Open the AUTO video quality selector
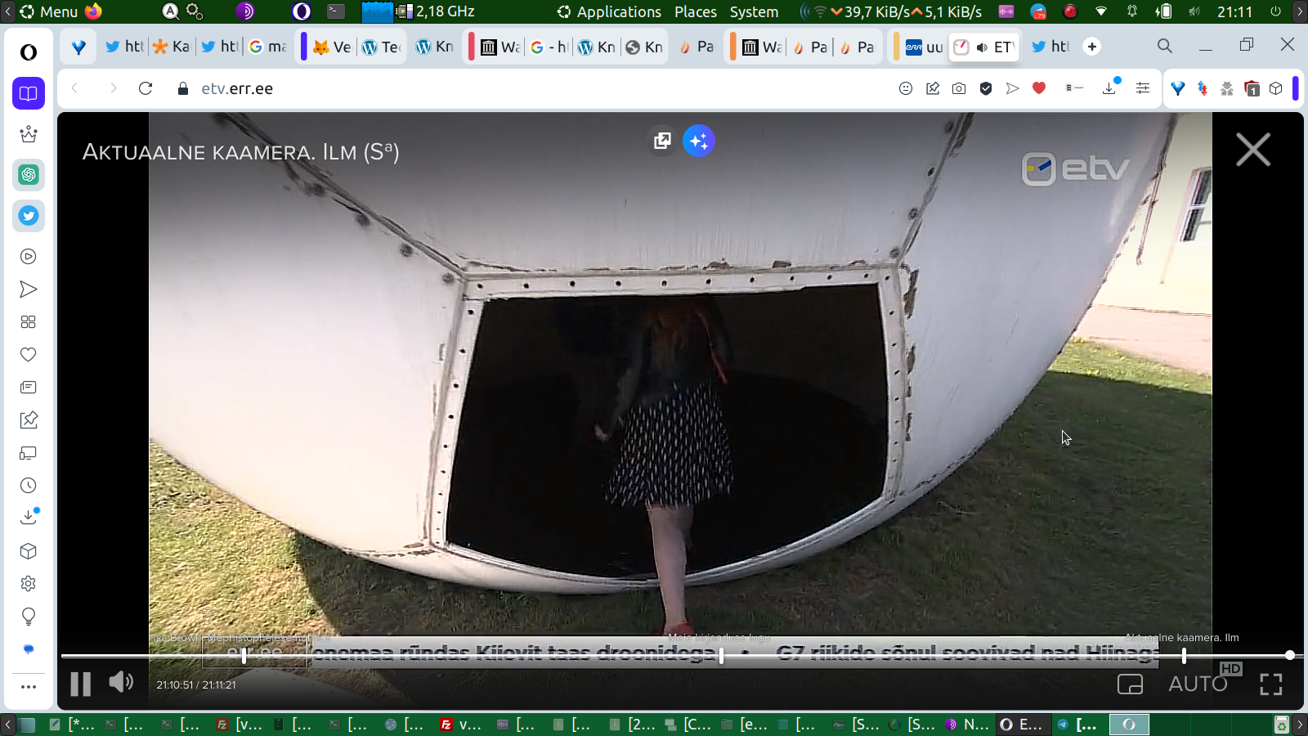The width and height of the screenshot is (1308, 736). coord(1198,684)
